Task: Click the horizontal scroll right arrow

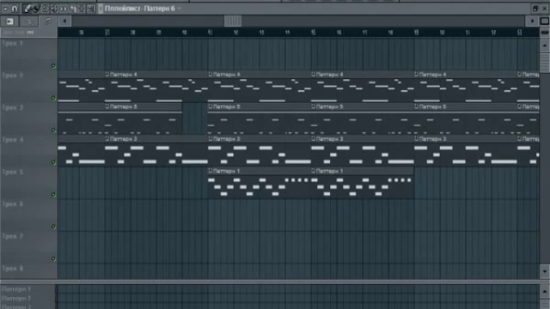Action: pos(532,21)
